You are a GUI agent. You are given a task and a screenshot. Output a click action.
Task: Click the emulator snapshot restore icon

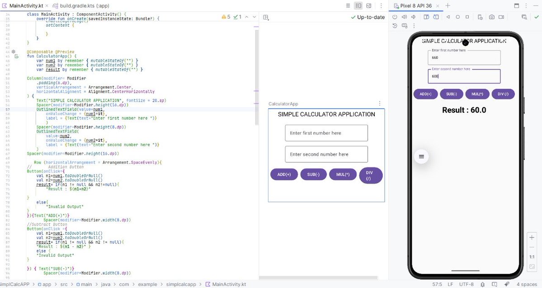(x=395, y=26)
